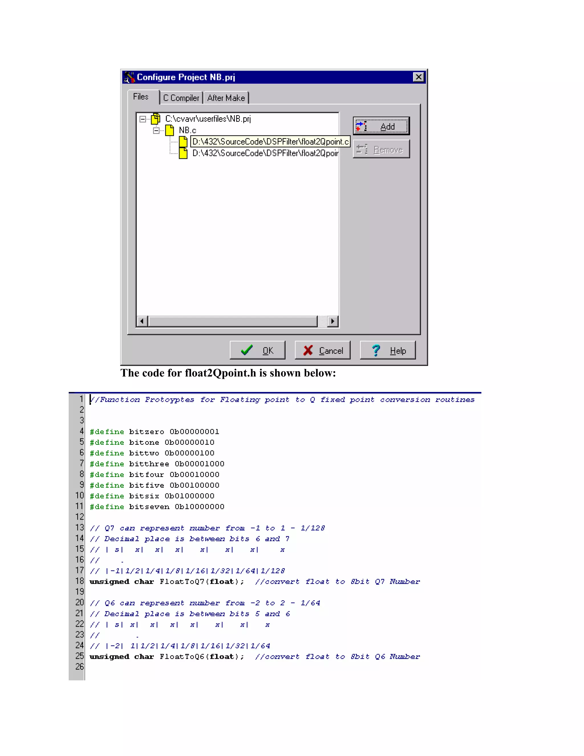Collapse the NB.c tree node
The height and width of the screenshot is (756, 584).
coord(156,130)
